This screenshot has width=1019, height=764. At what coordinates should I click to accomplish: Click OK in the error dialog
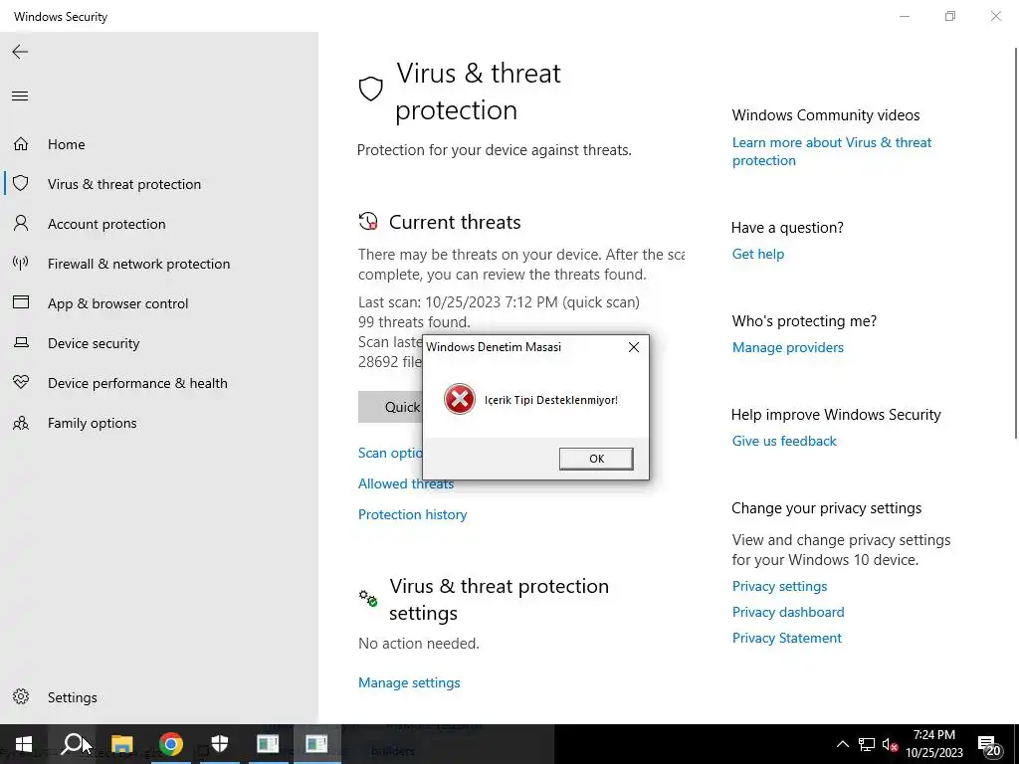596,459
